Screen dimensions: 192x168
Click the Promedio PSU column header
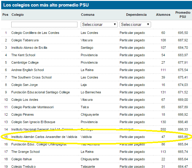(x=183, y=15)
